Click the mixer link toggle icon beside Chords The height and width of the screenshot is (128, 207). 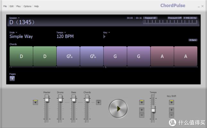(99, 102)
